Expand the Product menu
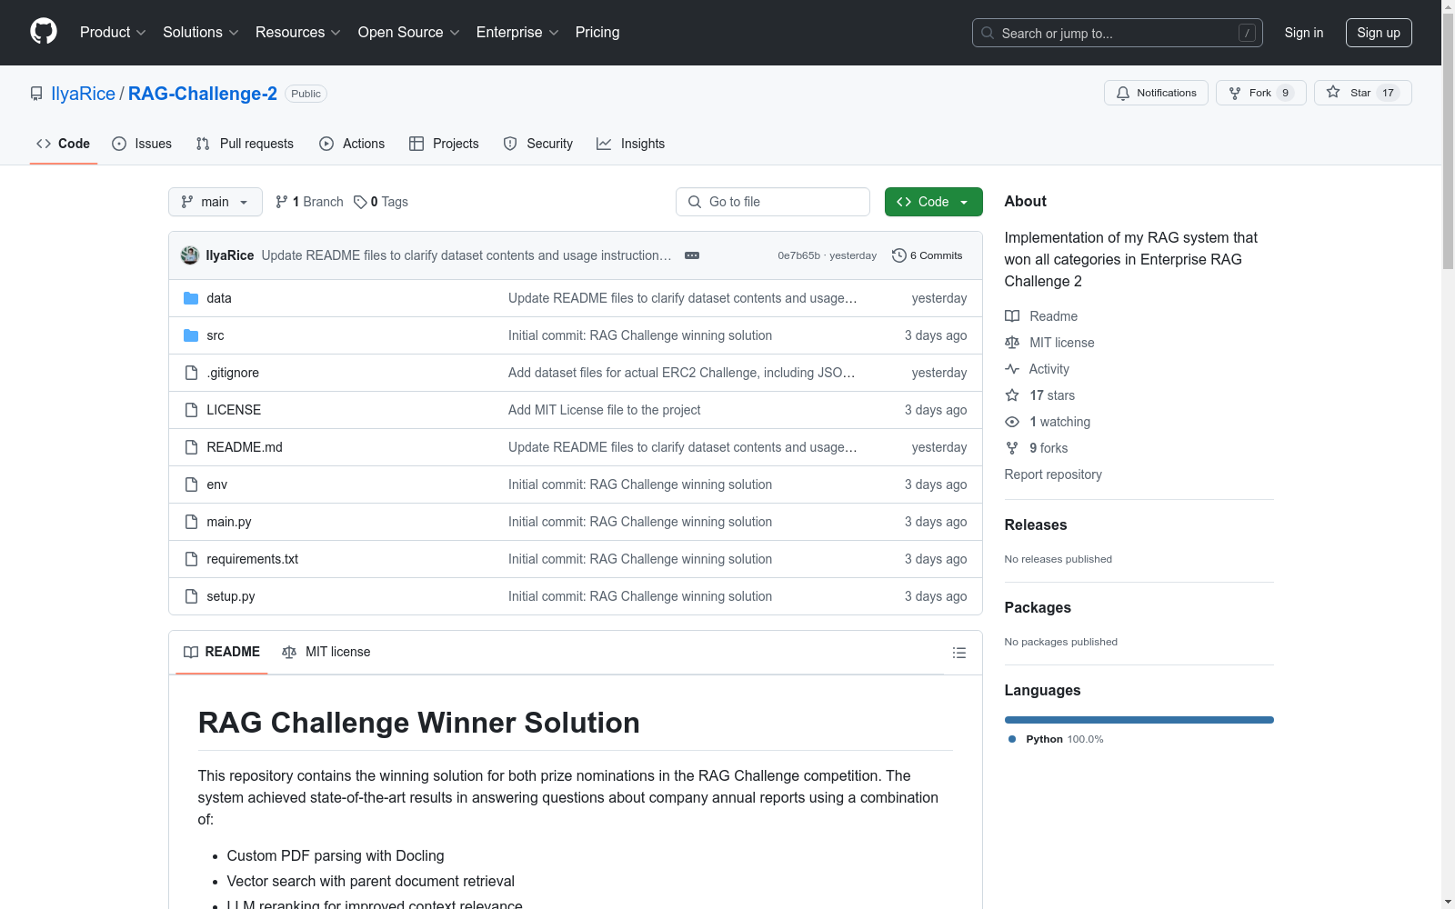Viewport: 1455px width, 909px height. (113, 33)
